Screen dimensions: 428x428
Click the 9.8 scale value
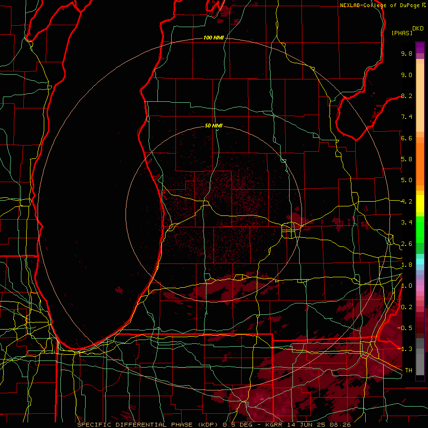click(x=407, y=53)
